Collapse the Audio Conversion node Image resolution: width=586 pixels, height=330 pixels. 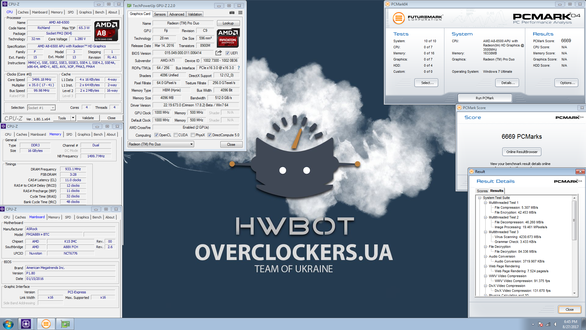[x=485, y=256]
